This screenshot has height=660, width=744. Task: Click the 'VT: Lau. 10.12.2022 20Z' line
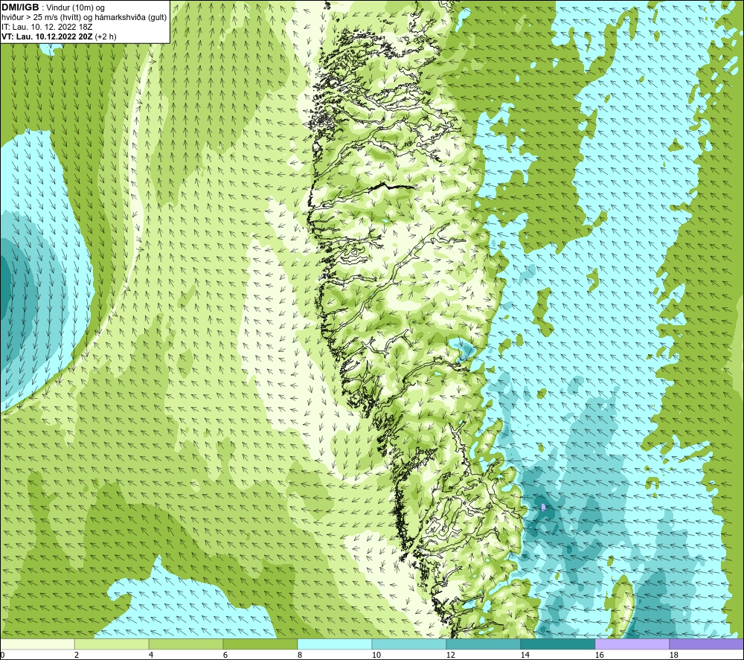[47, 36]
